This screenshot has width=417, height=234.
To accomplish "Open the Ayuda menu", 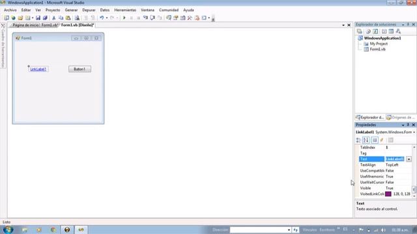I will (x=188, y=10).
